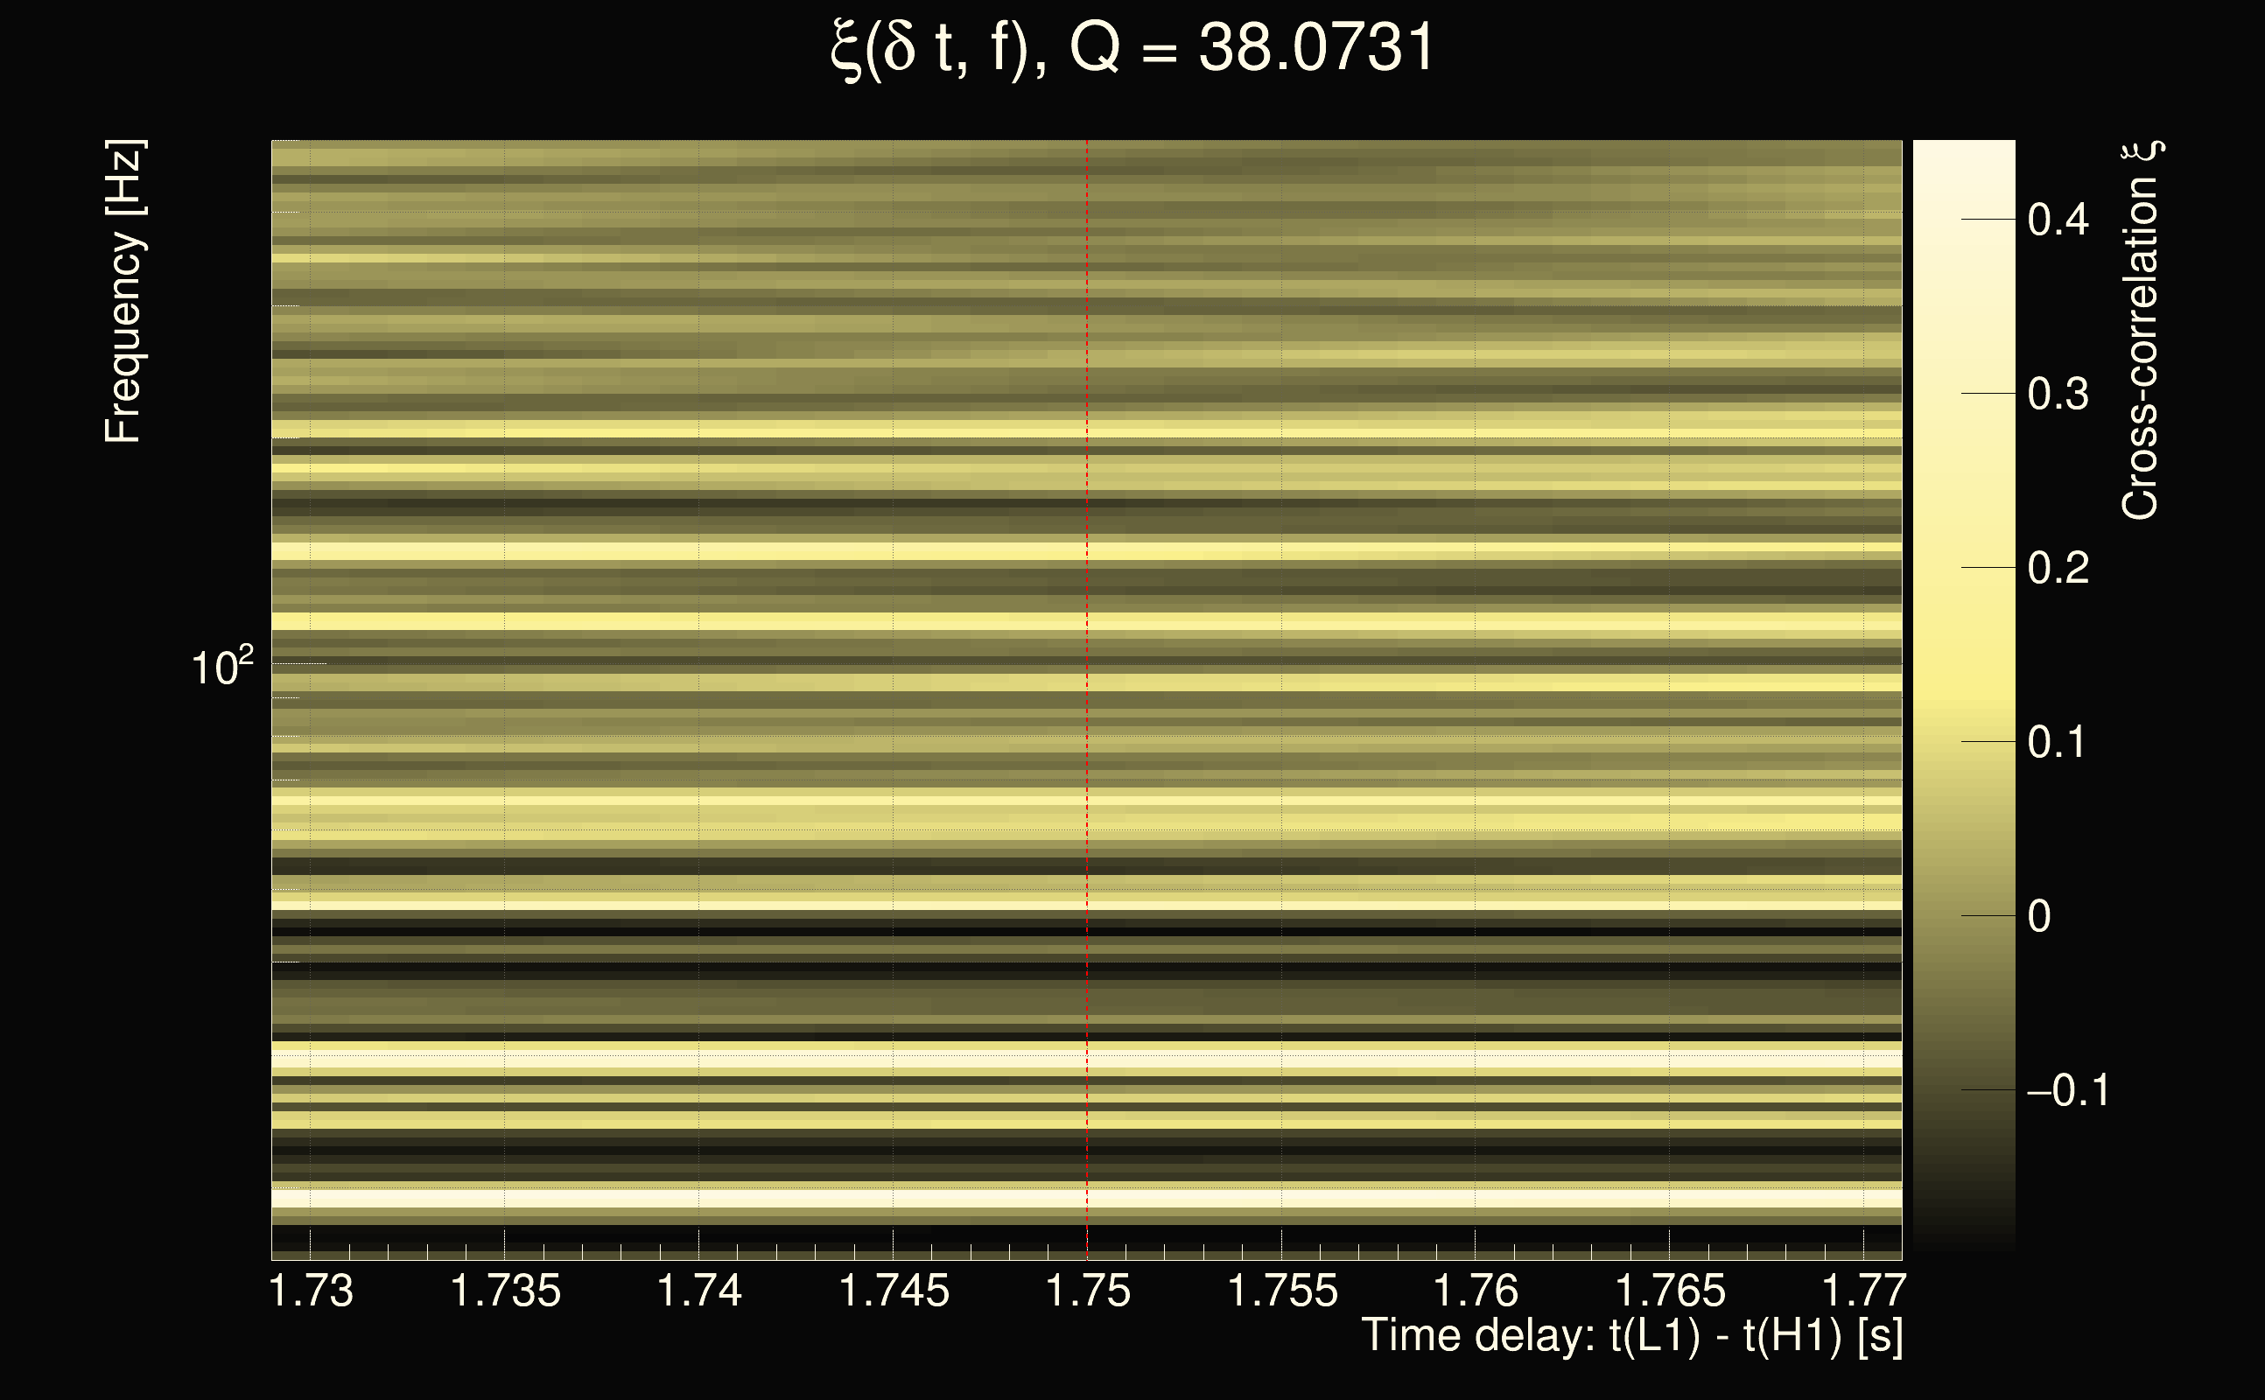The image size is (2265, 1400).
Task: Click the bright white band at plot bottom
Action: (x=1087, y=1198)
